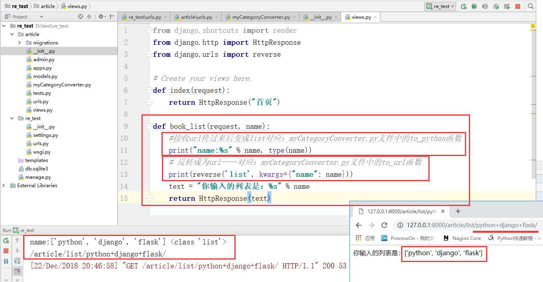Open Search Everywhere magnifier icon
Screen dimensions: 543x282
point(531,6)
